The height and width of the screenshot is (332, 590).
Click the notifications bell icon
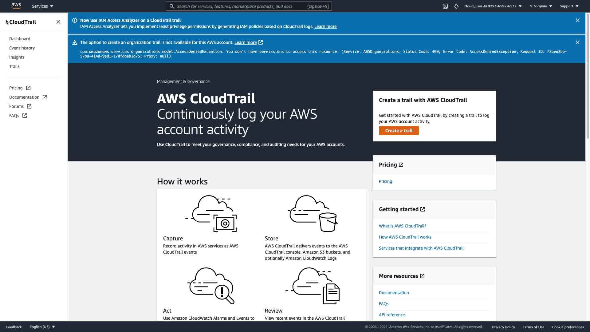(x=456, y=6)
